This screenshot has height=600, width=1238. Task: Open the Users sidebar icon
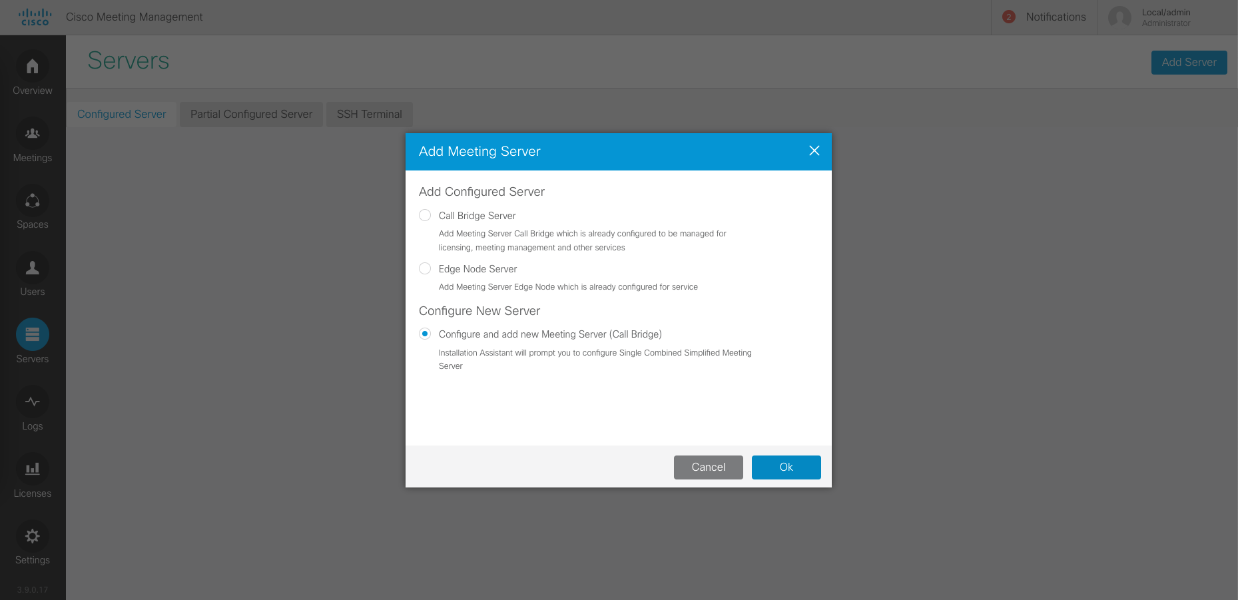click(32, 268)
